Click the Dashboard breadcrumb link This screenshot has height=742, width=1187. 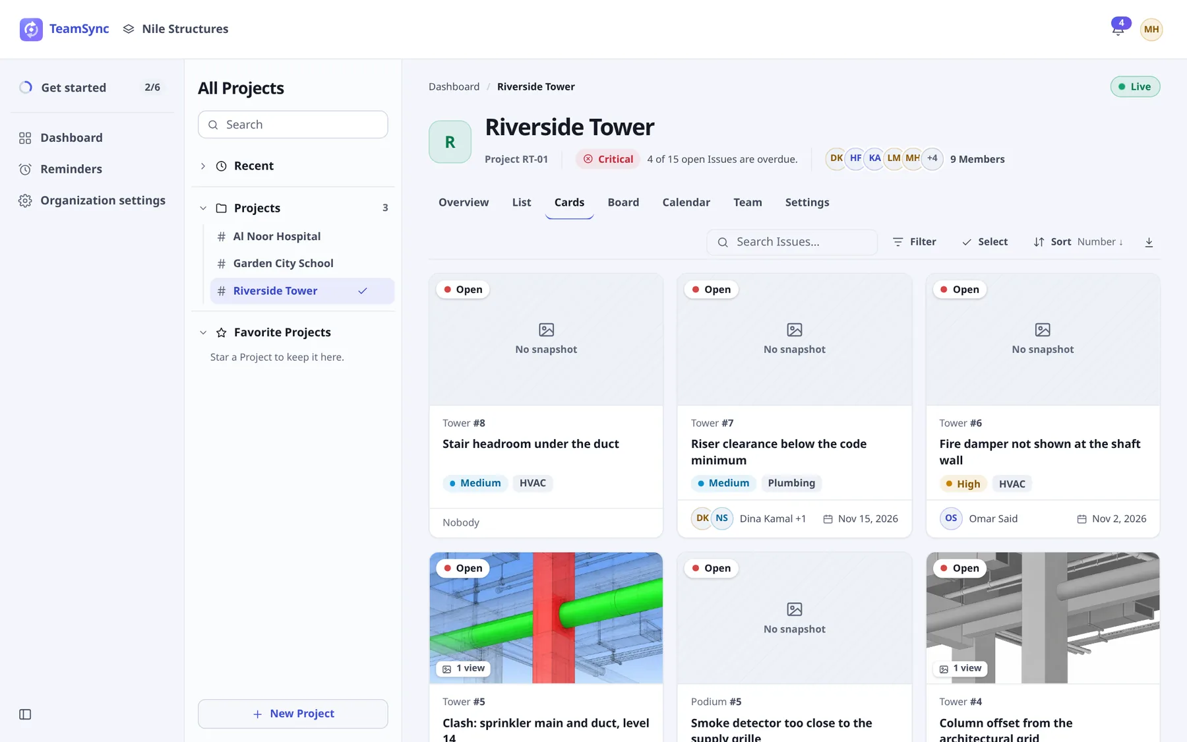click(x=454, y=86)
